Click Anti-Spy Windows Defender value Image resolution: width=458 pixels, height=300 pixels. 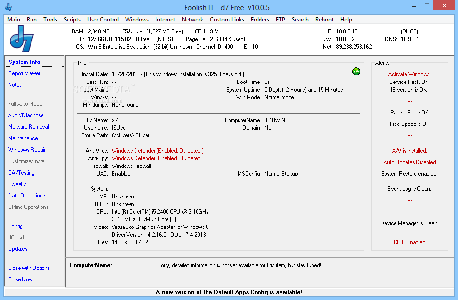click(x=157, y=158)
